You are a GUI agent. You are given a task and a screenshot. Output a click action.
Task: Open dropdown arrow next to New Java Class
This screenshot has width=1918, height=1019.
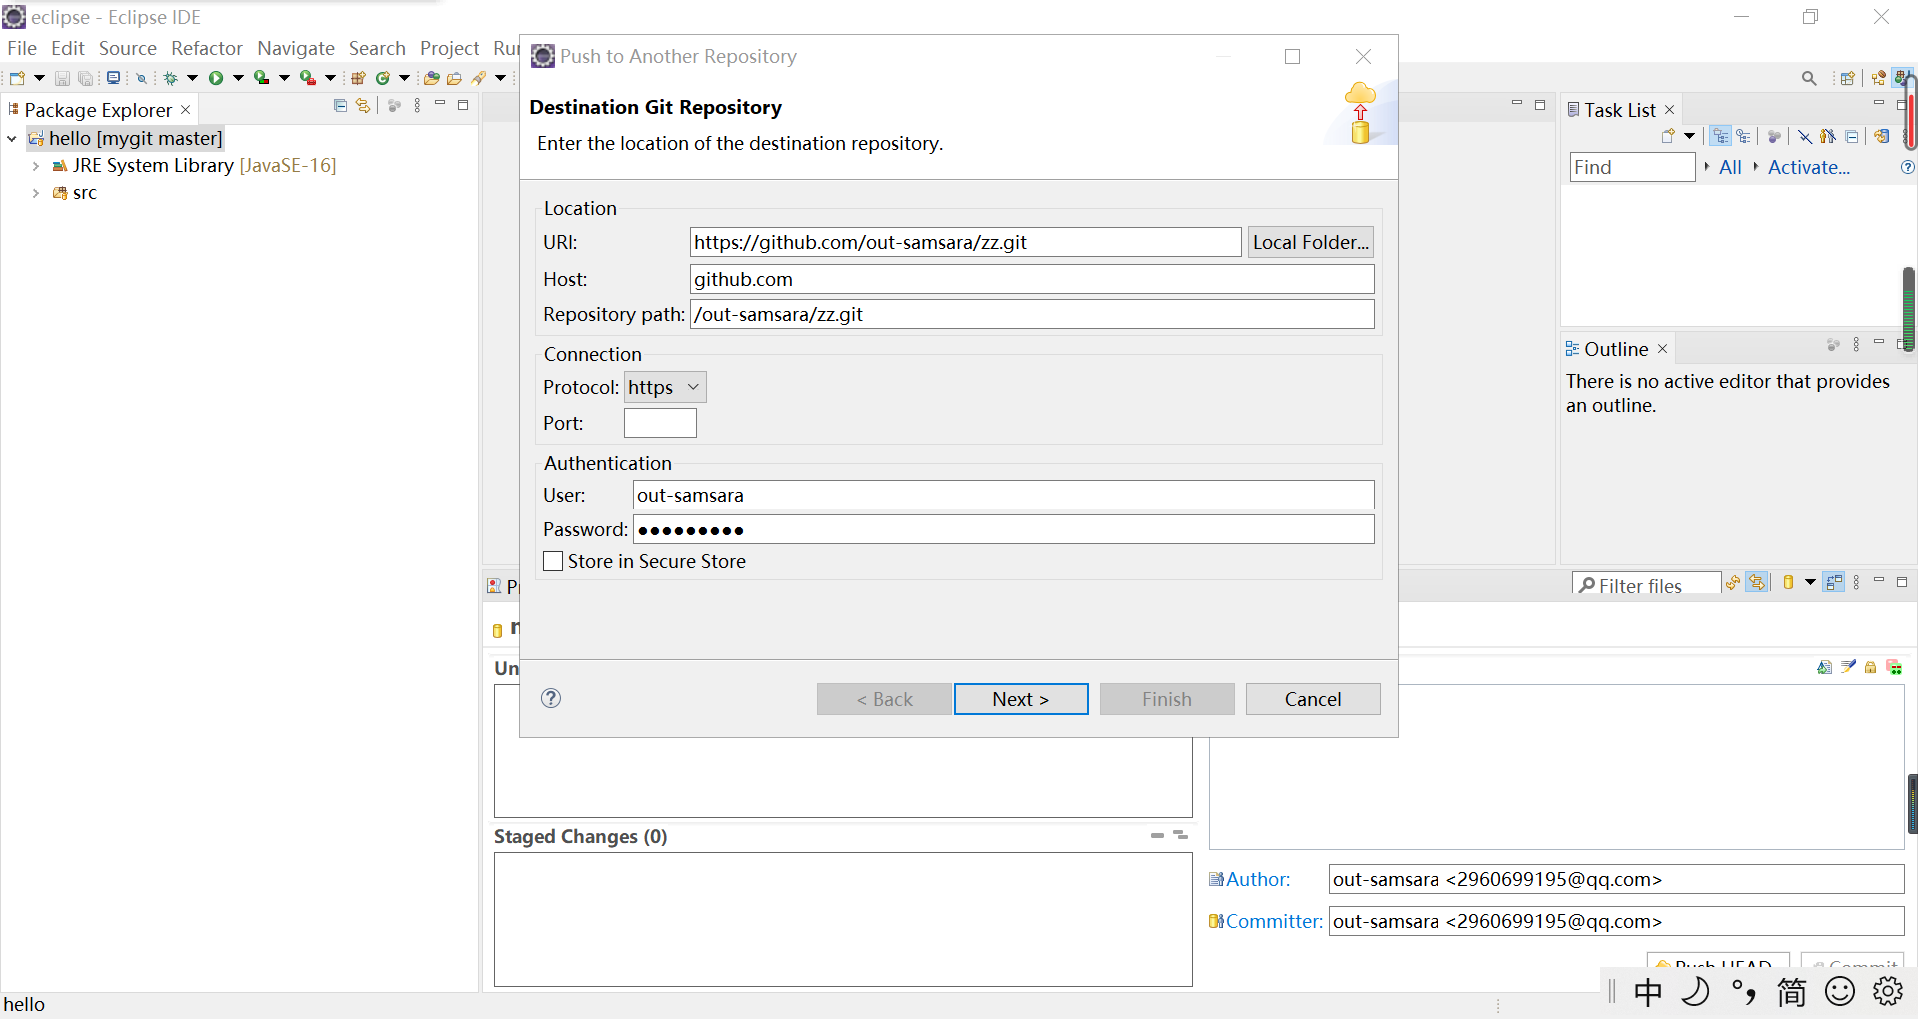click(x=404, y=78)
